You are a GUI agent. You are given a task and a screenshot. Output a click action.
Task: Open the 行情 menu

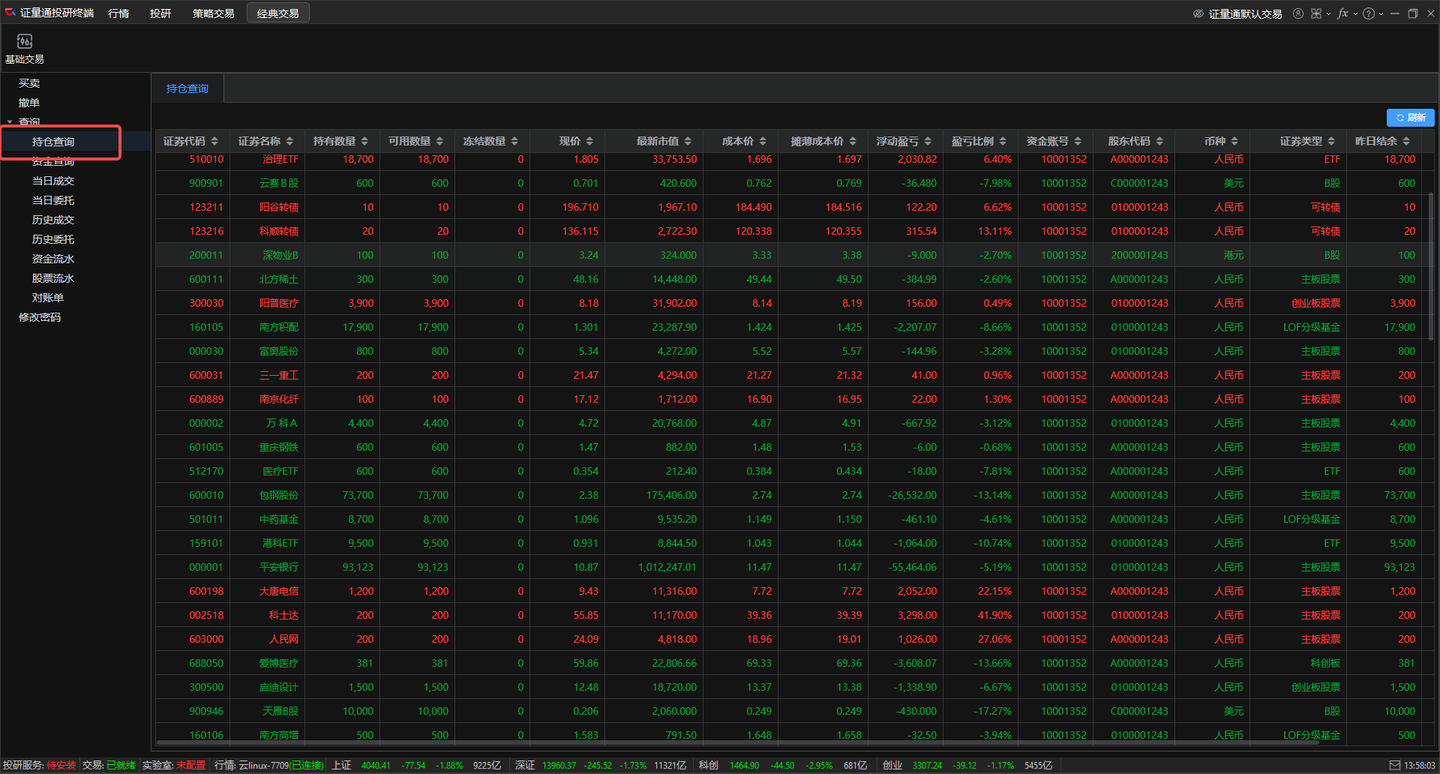pos(118,13)
